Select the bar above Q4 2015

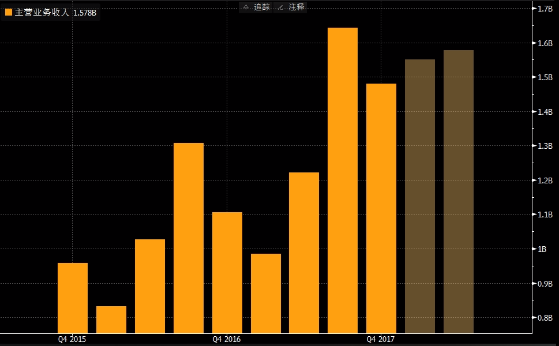(x=73, y=298)
